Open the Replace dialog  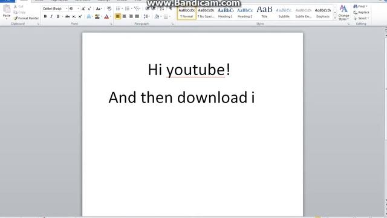click(x=362, y=12)
